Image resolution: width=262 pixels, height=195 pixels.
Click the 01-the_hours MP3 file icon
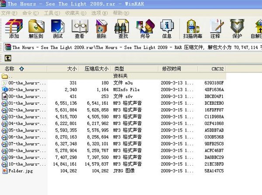pos(4,103)
